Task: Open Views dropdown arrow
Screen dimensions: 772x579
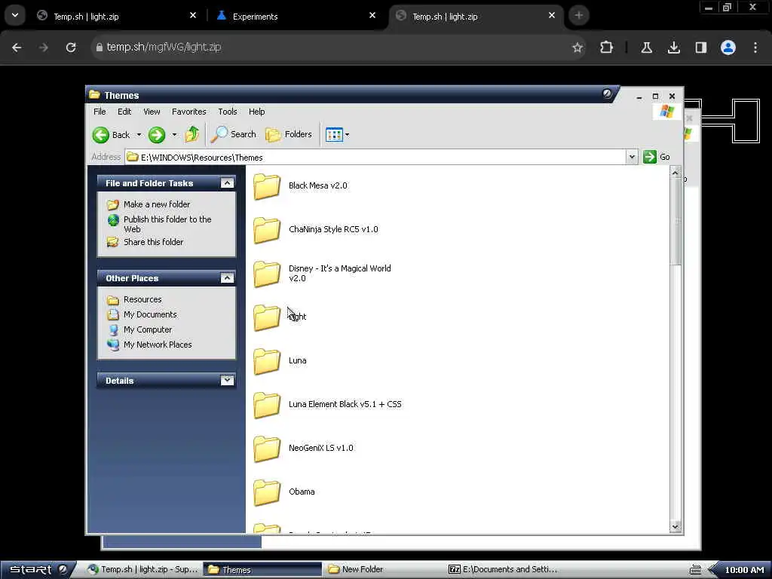Action: (x=347, y=134)
